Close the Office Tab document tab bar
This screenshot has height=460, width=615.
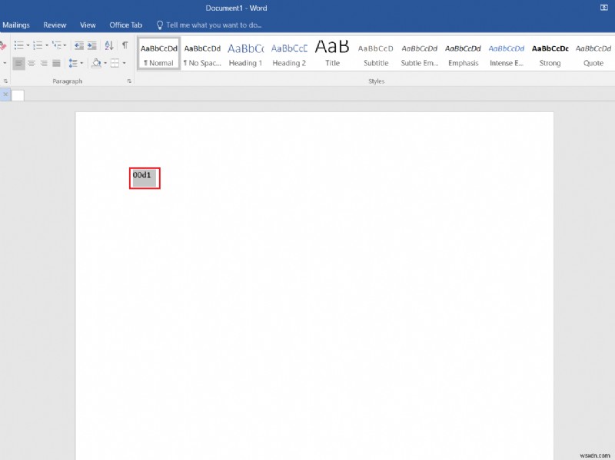[x=5, y=94]
